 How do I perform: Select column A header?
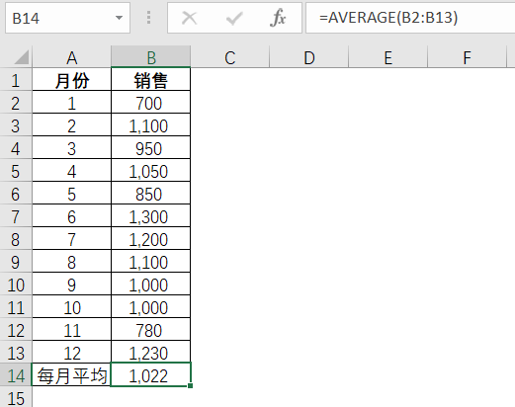[71, 57]
